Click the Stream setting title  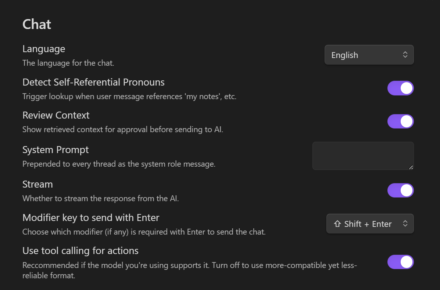point(37,184)
